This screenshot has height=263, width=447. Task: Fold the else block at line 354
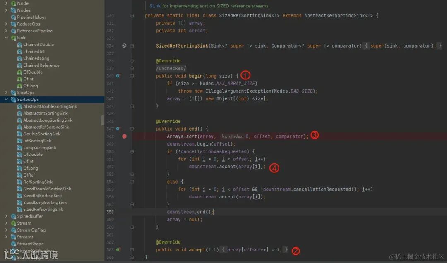[132, 182]
